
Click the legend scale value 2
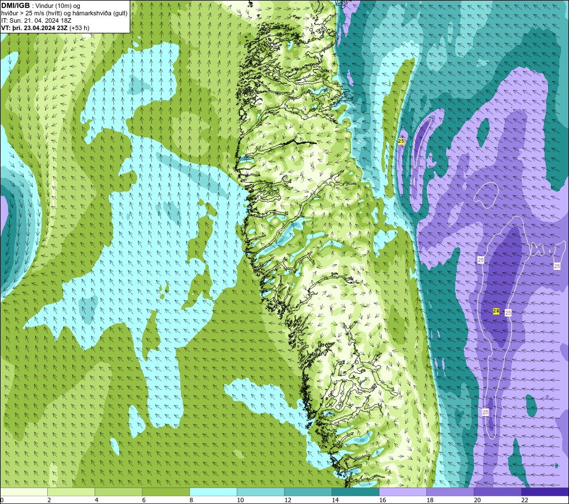click(x=49, y=500)
